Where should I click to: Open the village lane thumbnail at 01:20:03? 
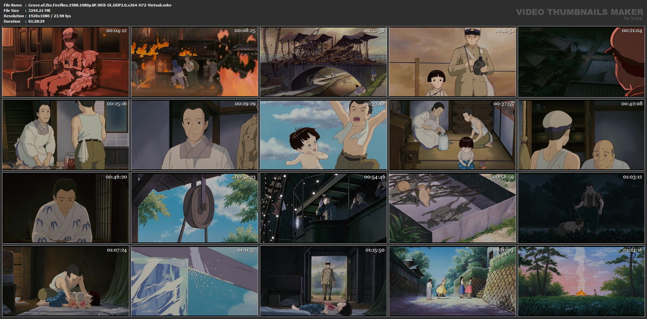coord(452,281)
